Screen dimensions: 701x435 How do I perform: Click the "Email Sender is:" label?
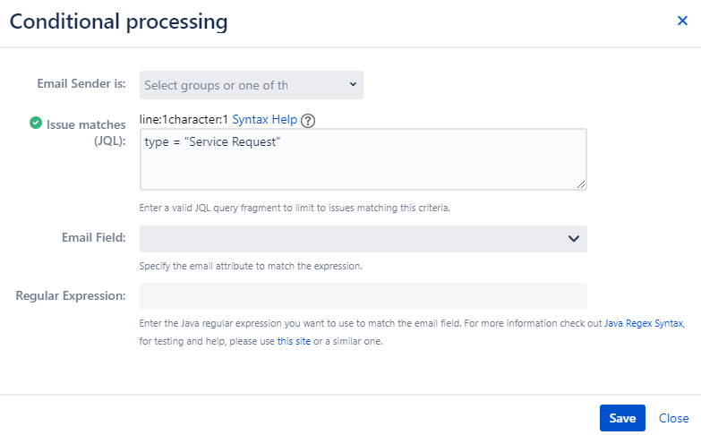click(x=81, y=83)
